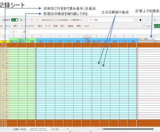Screen dimensions: 160x132
Task: Open the 開発 ribbon tab
Action: [79, 26]
